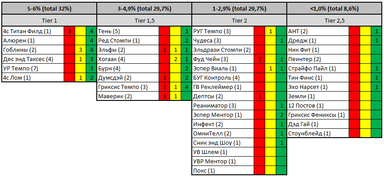Click the "4с Титан Филд (1)" cell
Viewport: 384px width, 177px height.
click(x=33, y=31)
